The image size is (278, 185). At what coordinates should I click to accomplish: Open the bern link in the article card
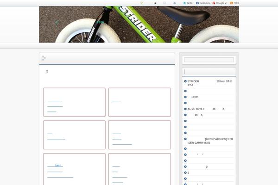pyautogui.click(x=58, y=166)
